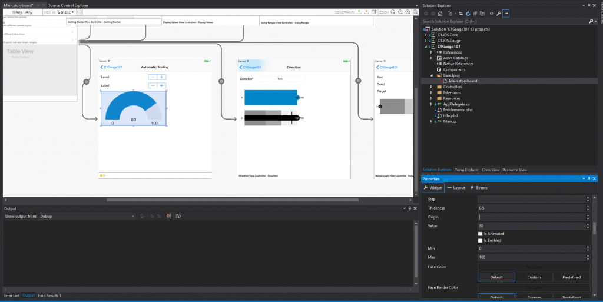Select the blue linear gauge in Direction scene

[x=271, y=98]
